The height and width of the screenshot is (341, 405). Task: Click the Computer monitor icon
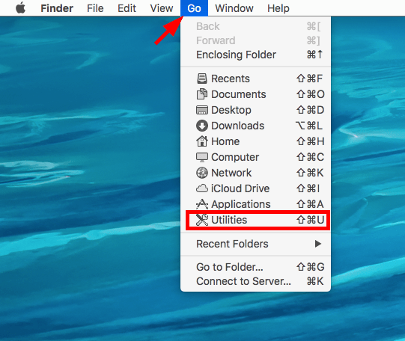point(201,157)
